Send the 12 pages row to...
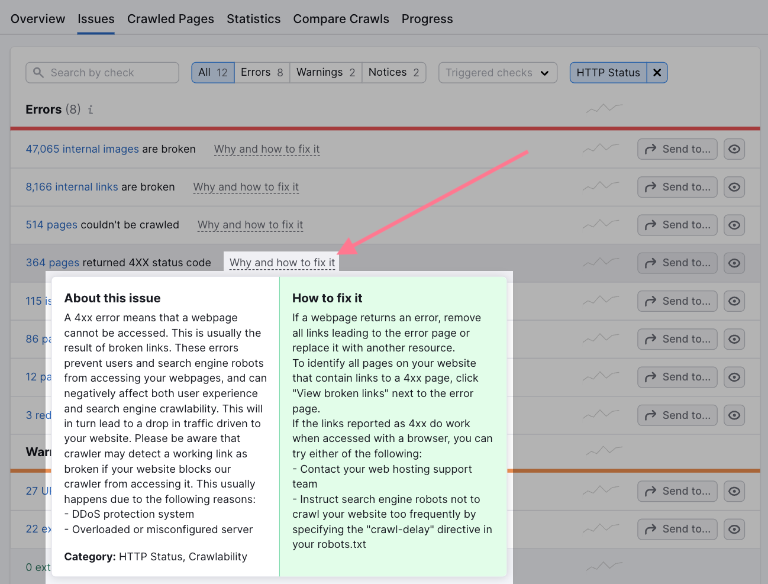Screen dimensions: 768x584 (x=677, y=377)
